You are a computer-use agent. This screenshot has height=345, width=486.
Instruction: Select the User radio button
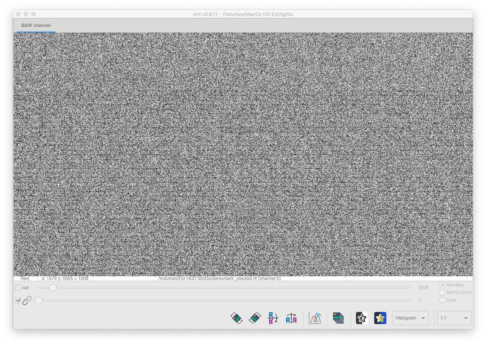(x=442, y=300)
